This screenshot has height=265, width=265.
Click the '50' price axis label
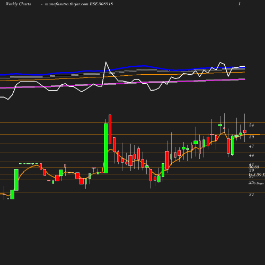tap(251, 137)
